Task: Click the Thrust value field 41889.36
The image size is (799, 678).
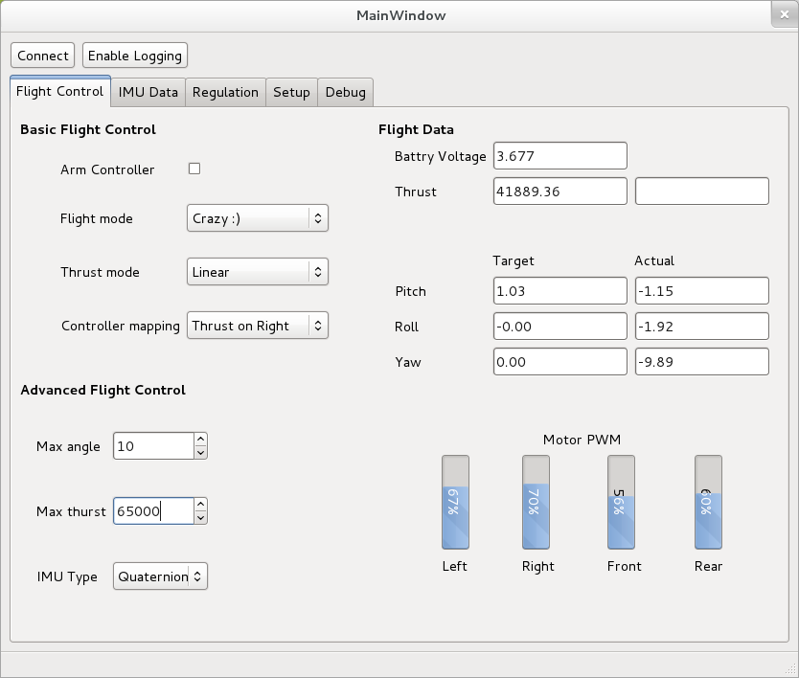Action: point(560,191)
